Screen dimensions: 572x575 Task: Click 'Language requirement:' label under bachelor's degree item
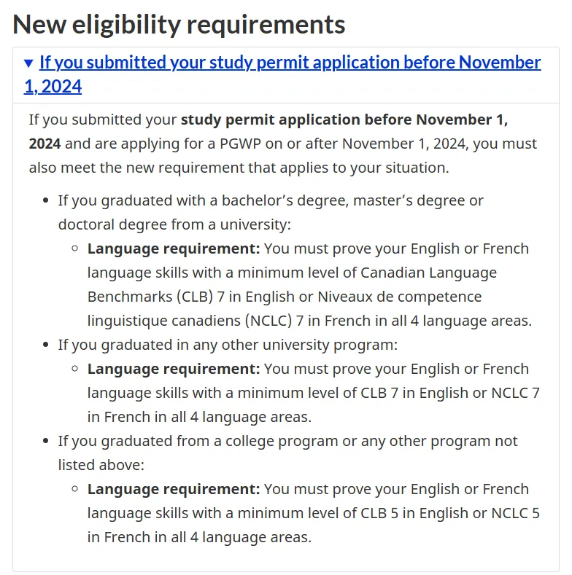(x=174, y=249)
